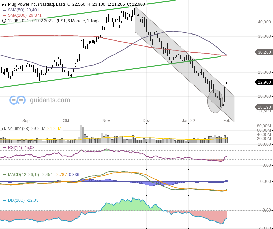Click the SMA(200) value 29,371
273x229 pixels.
(x=35, y=15)
